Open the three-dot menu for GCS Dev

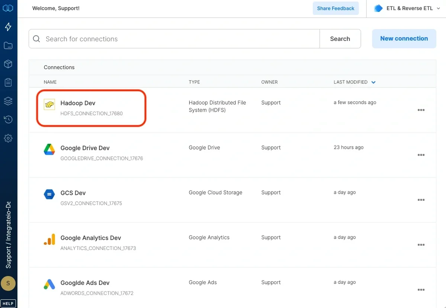(x=421, y=200)
